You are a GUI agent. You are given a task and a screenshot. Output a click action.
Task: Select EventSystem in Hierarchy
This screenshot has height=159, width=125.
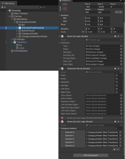[21, 51]
